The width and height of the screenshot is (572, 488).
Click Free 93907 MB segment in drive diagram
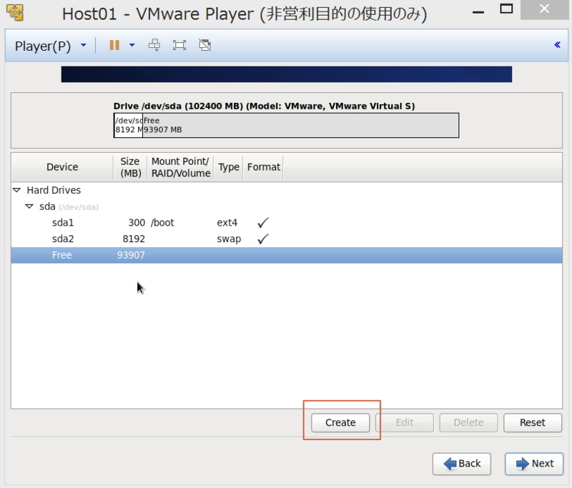[x=300, y=125]
